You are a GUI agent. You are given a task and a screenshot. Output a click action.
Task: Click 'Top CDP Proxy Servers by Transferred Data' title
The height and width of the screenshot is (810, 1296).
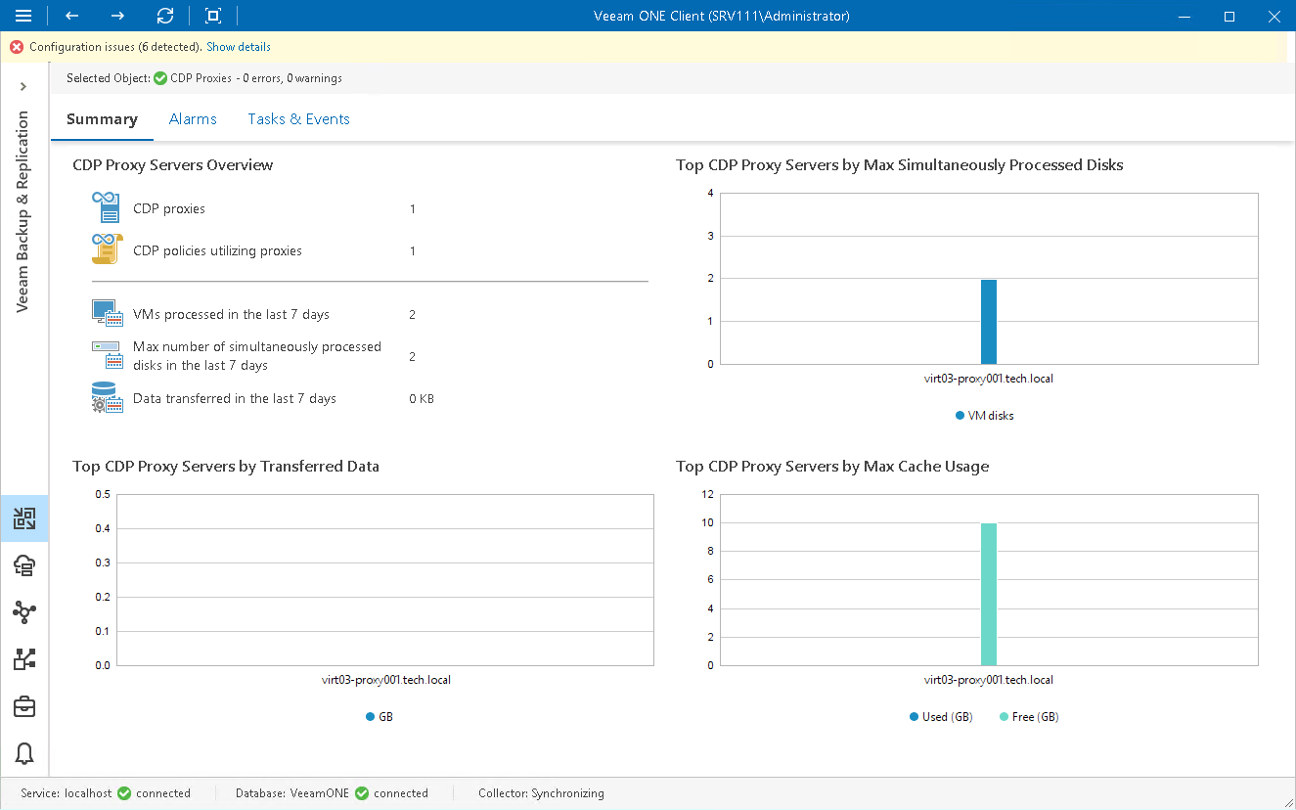pyautogui.click(x=226, y=467)
